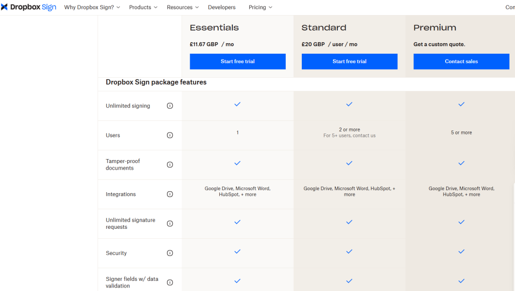
Task: Open info icon for Tamper-proof documents
Action: pyautogui.click(x=170, y=165)
